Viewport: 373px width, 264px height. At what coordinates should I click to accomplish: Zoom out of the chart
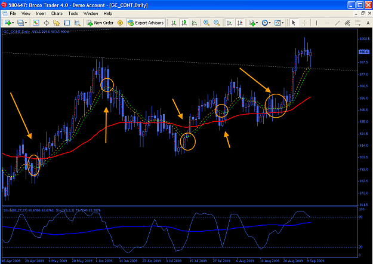click(x=217, y=23)
